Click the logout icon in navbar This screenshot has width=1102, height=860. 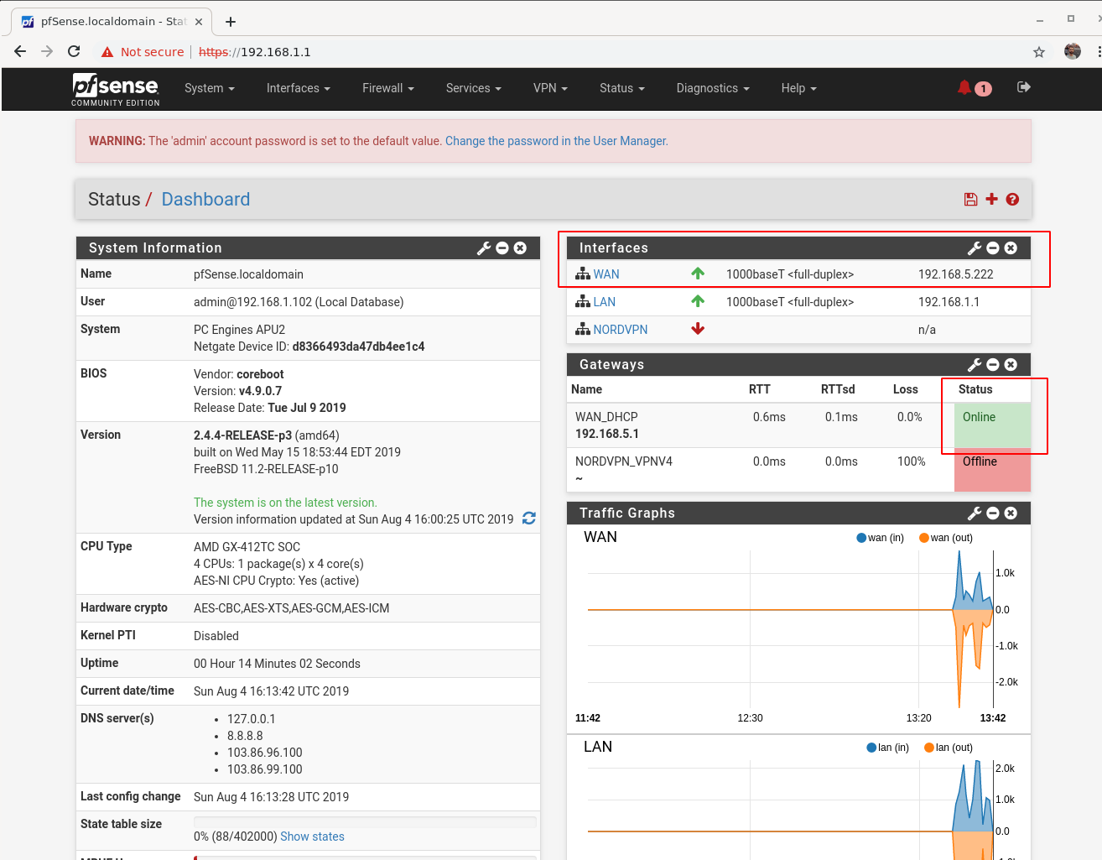tap(1023, 87)
